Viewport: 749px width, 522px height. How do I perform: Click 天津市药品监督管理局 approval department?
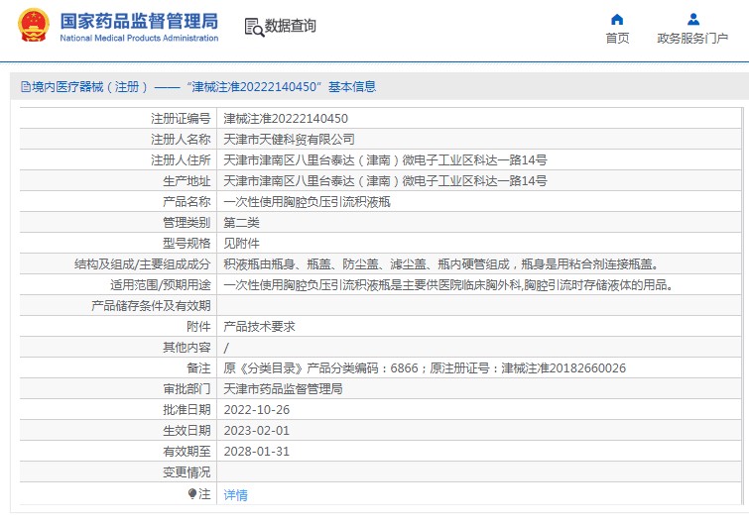(x=283, y=389)
